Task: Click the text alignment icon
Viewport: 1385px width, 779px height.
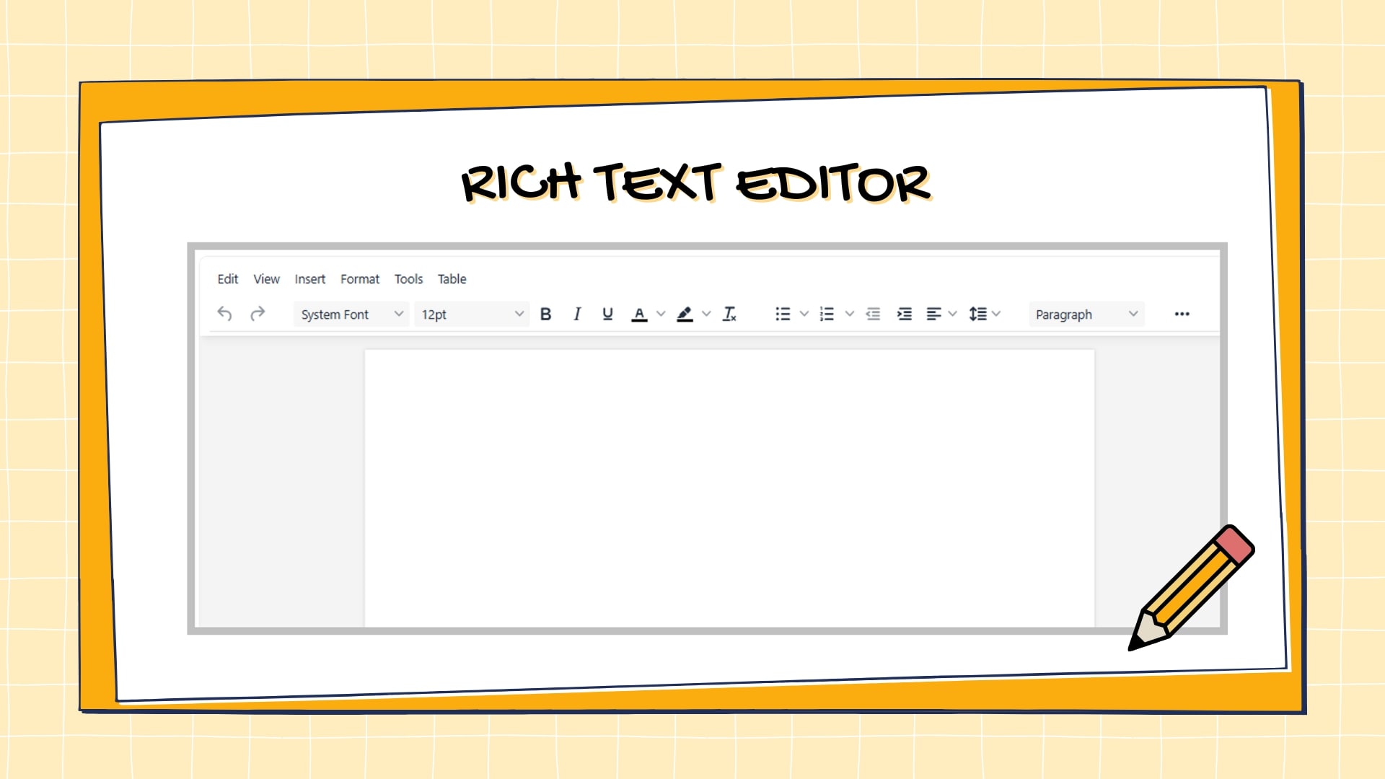Action: click(x=933, y=314)
